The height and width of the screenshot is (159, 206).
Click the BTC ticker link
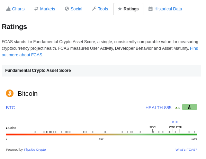(x=10, y=108)
